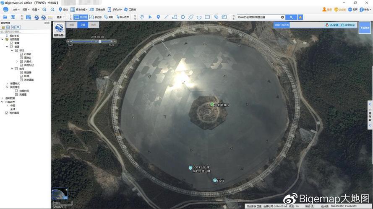Click the save disk icon in toolbar

(13, 17)
